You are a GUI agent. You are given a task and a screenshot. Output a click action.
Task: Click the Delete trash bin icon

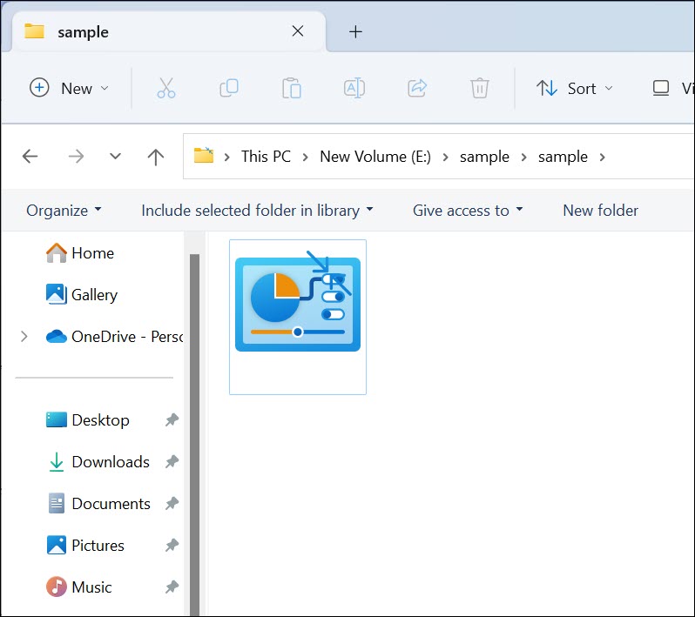[480, 88]
